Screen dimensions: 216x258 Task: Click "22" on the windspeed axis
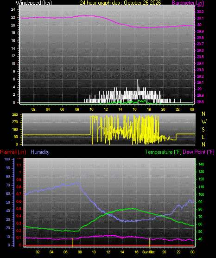click(13, 17)
